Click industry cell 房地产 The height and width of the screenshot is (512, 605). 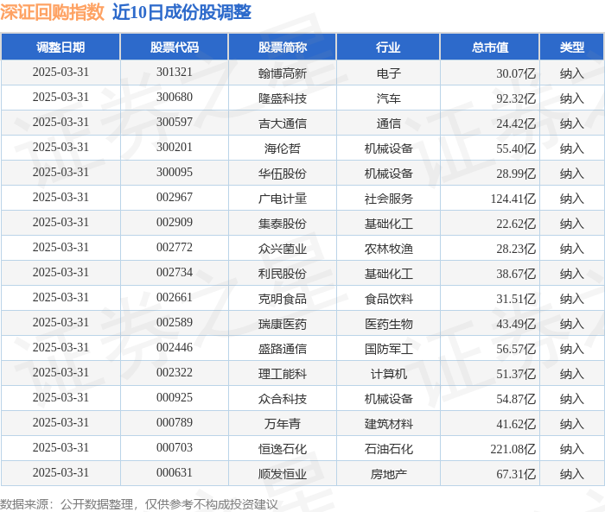tap(389, 474)
